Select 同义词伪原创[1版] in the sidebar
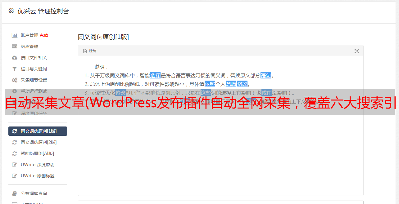This screenshot has height=204, width=399. tap(38, 131)
